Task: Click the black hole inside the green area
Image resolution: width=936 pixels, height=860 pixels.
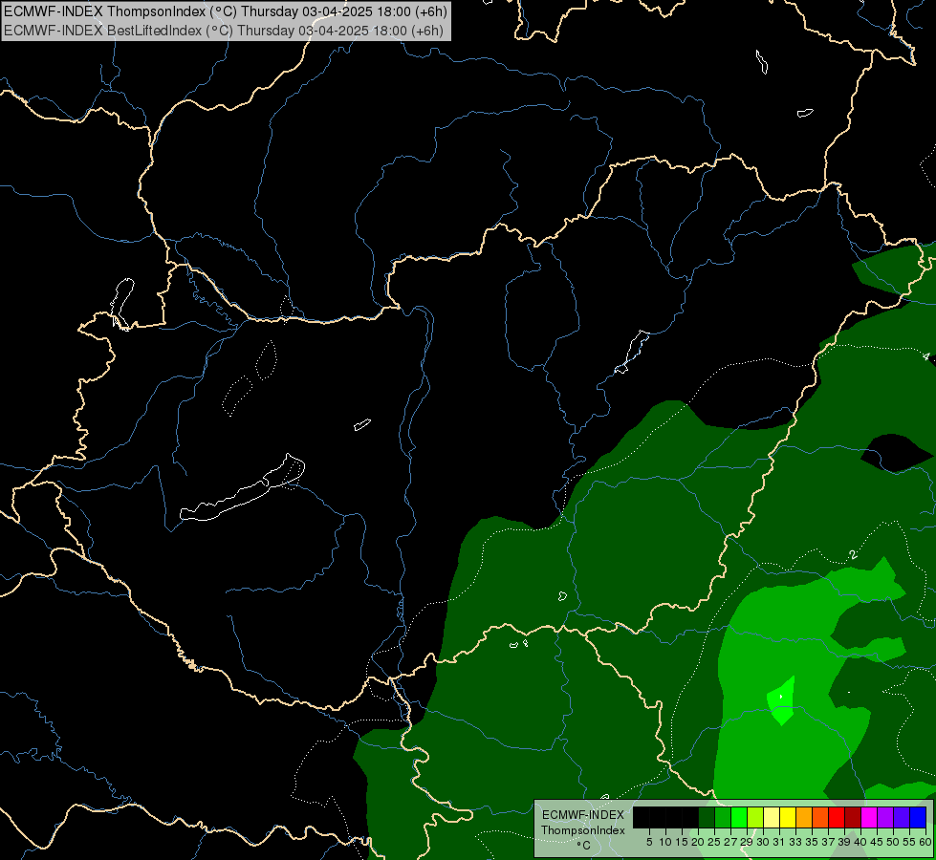Action: click(896, 452)
